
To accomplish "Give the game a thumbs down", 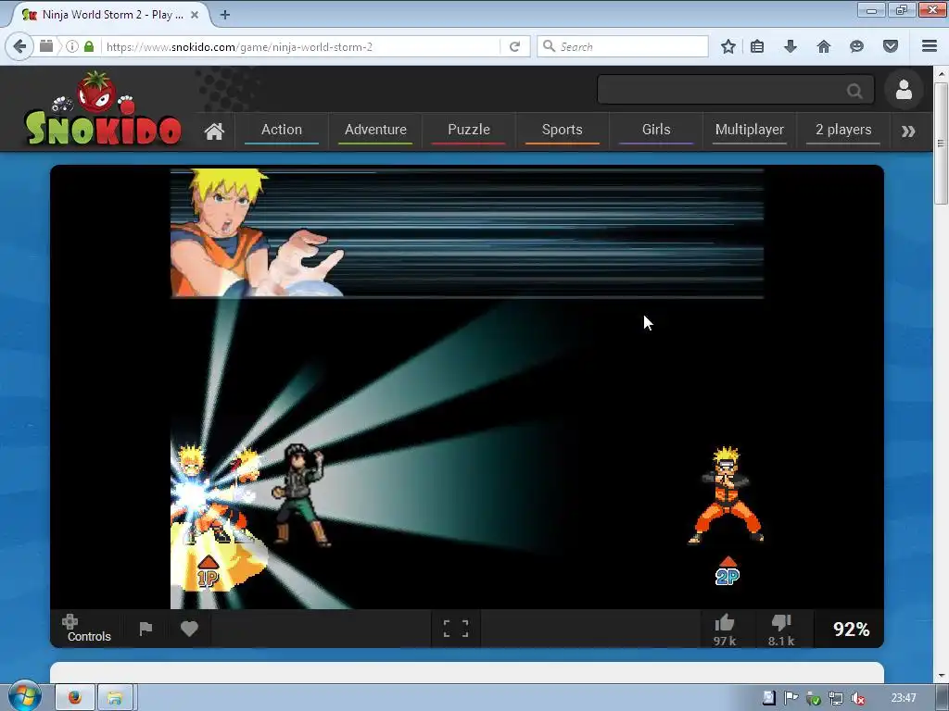I will (781, 630).
